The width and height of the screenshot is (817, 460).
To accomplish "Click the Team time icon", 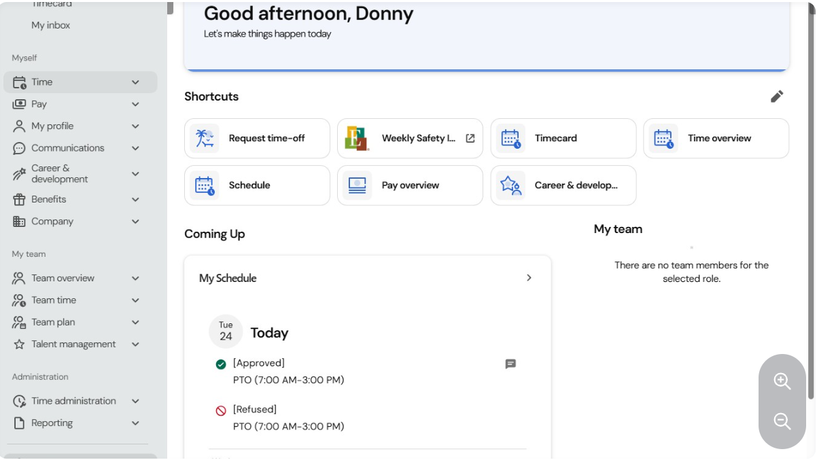I will pos(19,300).
